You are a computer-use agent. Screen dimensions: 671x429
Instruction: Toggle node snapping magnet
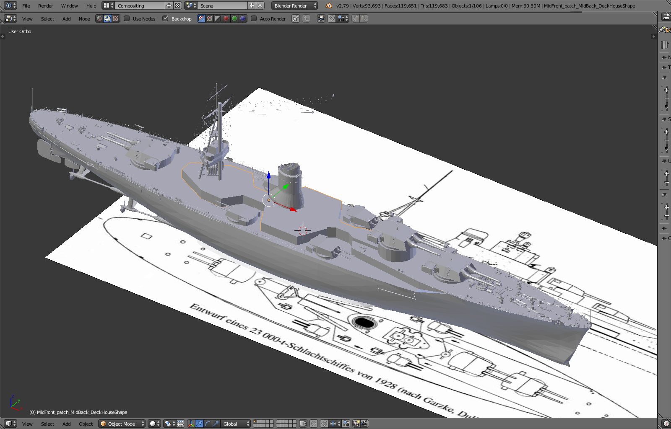pyautogui.click(x=331, y=18)
